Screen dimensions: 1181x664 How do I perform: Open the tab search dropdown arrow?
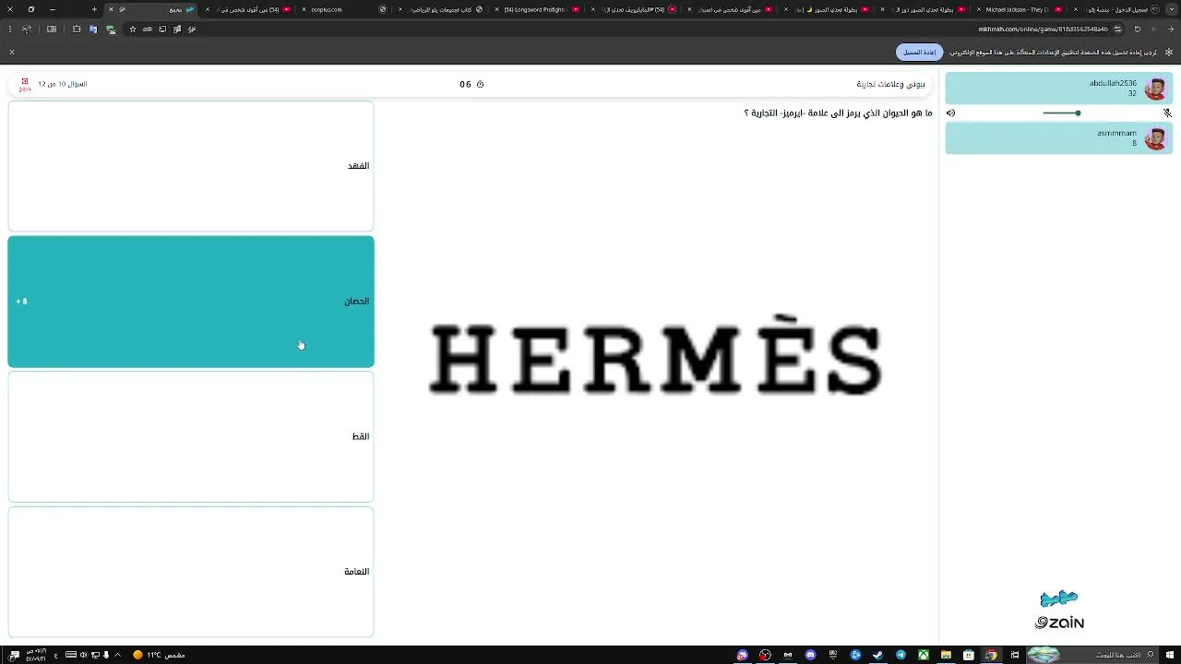(x=1170, y=9)
